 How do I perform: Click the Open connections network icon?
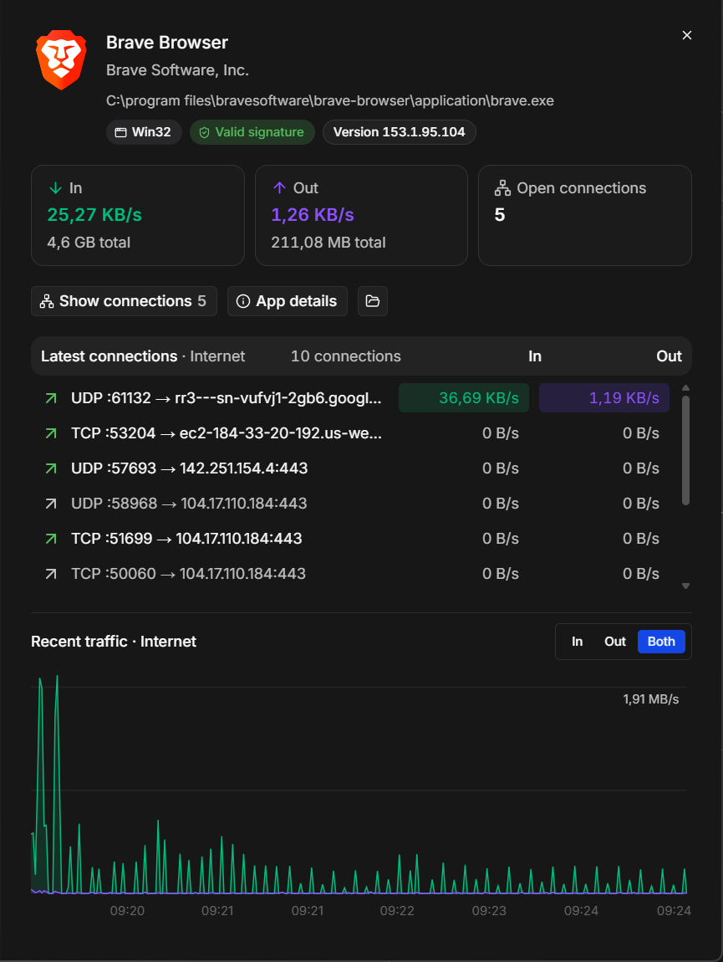click(x=503, y=188)
